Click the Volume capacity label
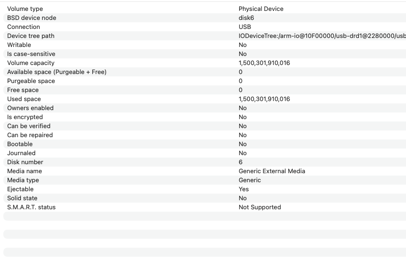This screenshot has width=406, height=261. [31, 63]
